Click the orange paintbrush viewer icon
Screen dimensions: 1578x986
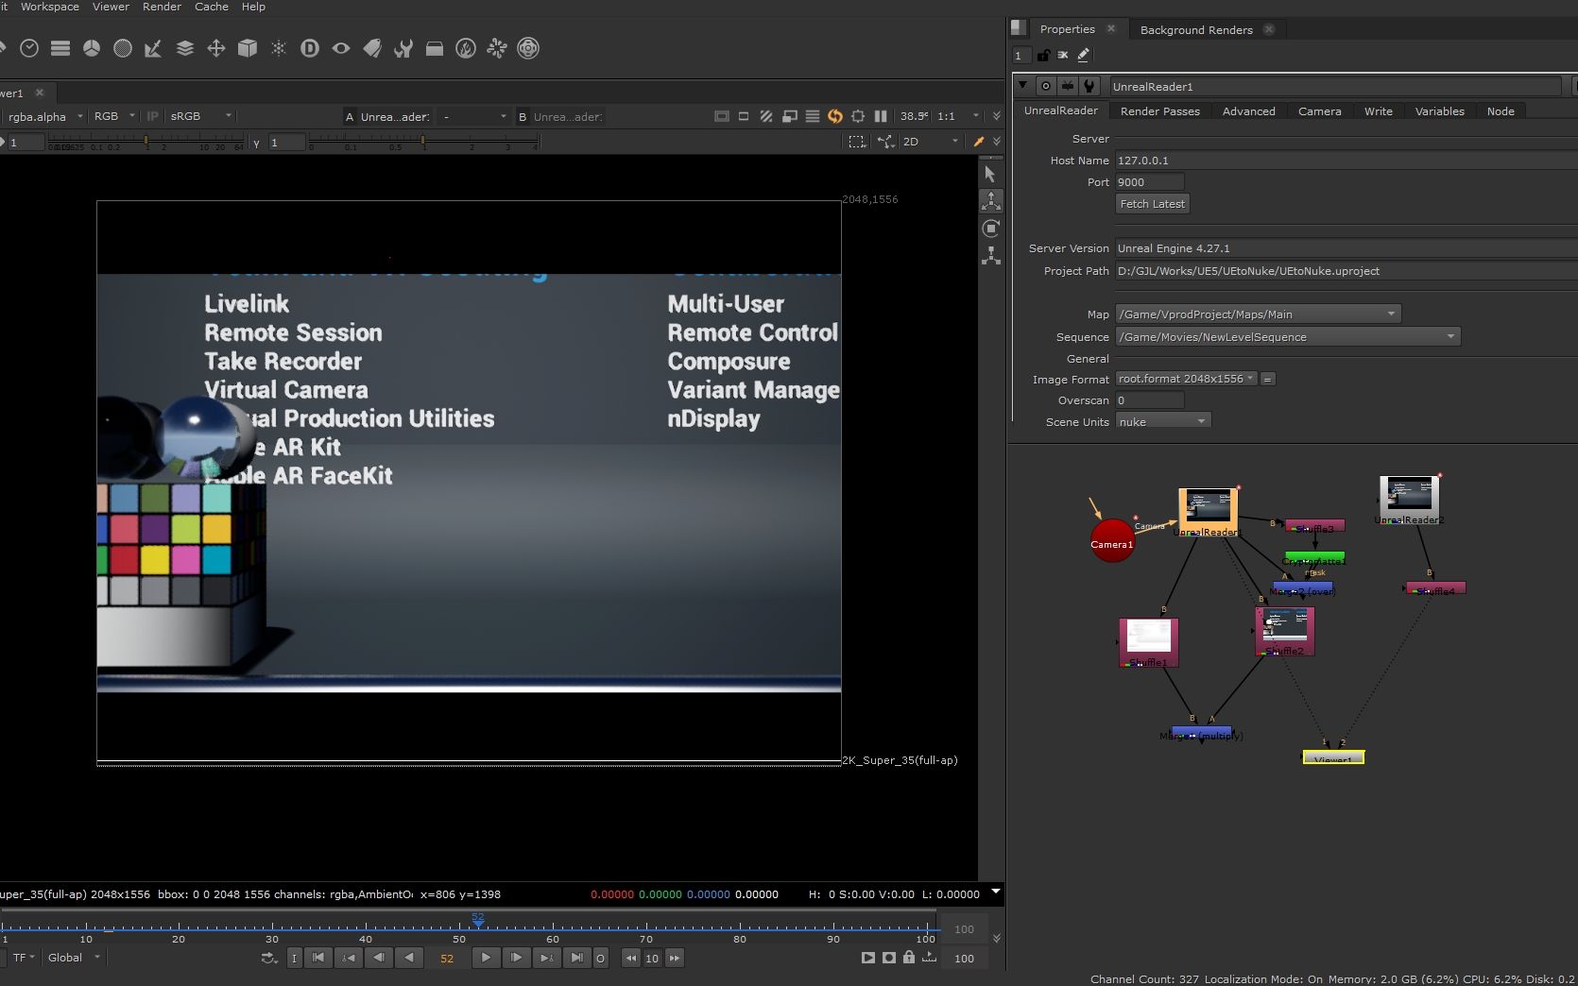pyautogui.click(x=979, y=142)
